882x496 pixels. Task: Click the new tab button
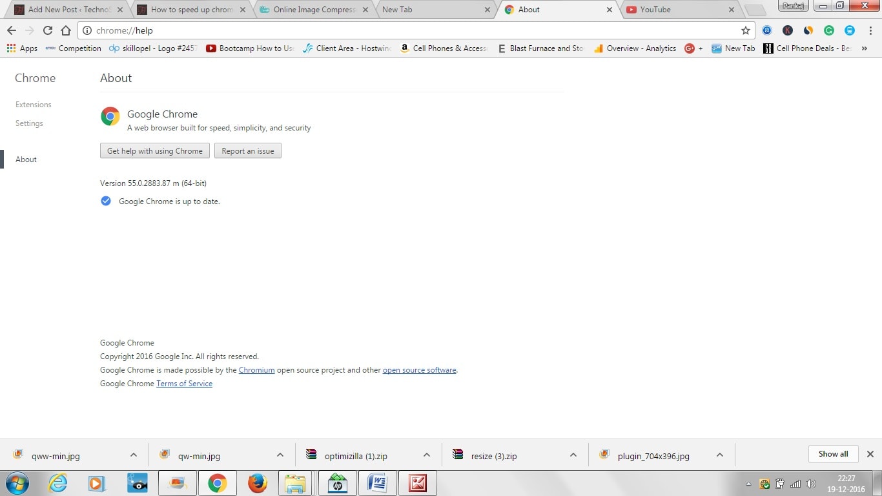coord(755,10)
